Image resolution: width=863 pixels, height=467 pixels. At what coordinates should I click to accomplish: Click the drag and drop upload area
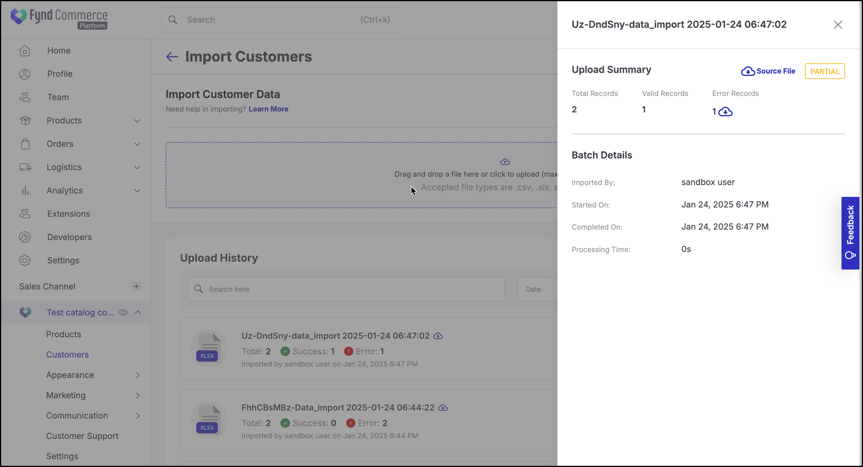click(362, 175)
